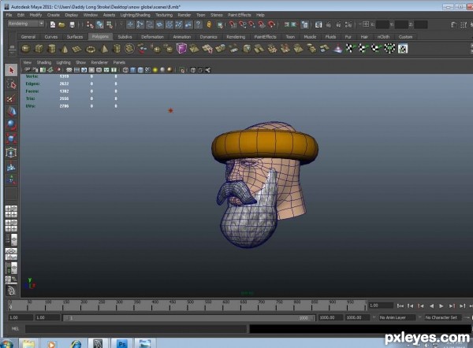The image size is (473, 348).
Task: Switch to the Deformation shelf tab
Action: coord(152,37)
